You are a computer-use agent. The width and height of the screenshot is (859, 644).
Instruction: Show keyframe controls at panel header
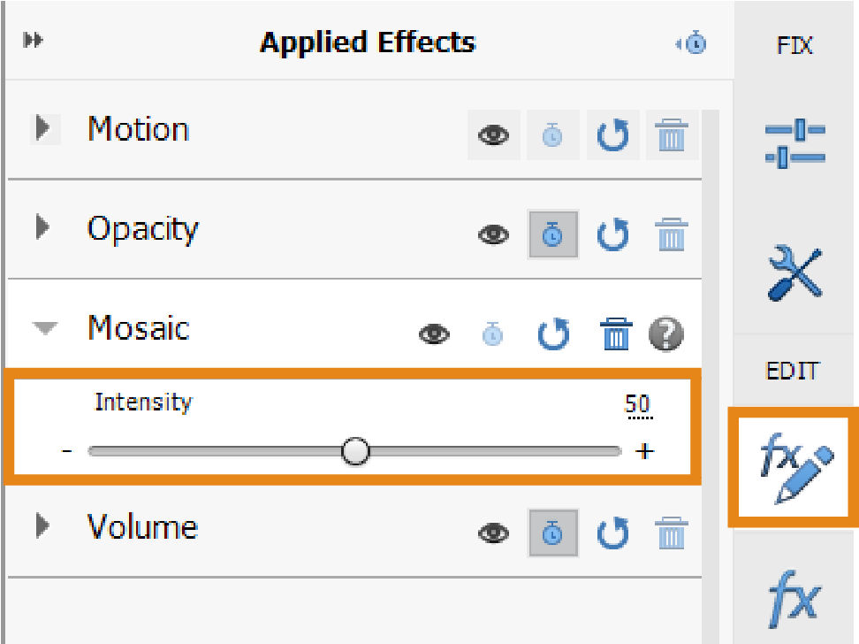point(692,42)
